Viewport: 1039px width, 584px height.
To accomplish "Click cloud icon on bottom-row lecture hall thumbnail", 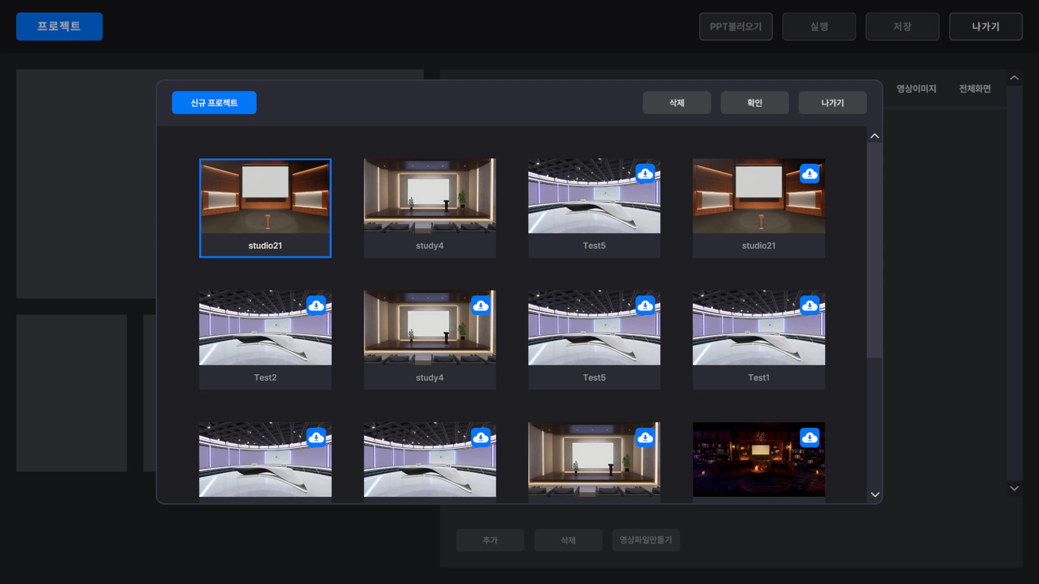I will click(645, 437).
